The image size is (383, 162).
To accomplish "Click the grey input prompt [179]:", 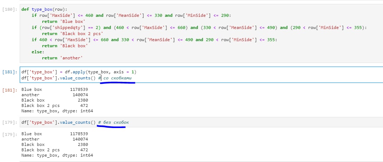I will pyautogui.click(x=10, y=122).
